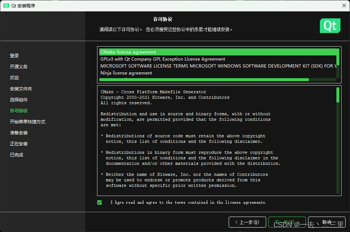Image resolution: width=350 pixels, height=232 pixels.
Task: Click the license list horizontal scrollbar
Action: pyautogui.click(x=218, y=80)
